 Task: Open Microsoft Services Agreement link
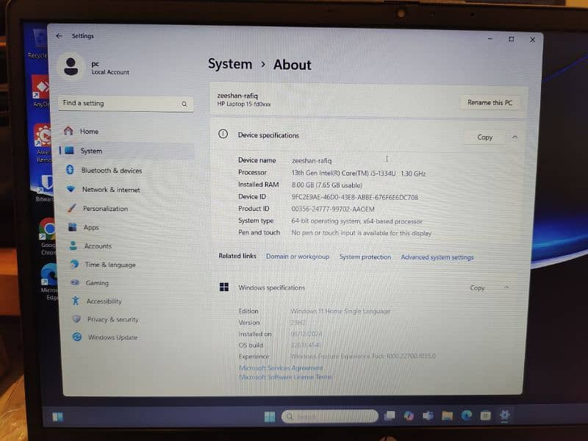[x=281, y=367]
